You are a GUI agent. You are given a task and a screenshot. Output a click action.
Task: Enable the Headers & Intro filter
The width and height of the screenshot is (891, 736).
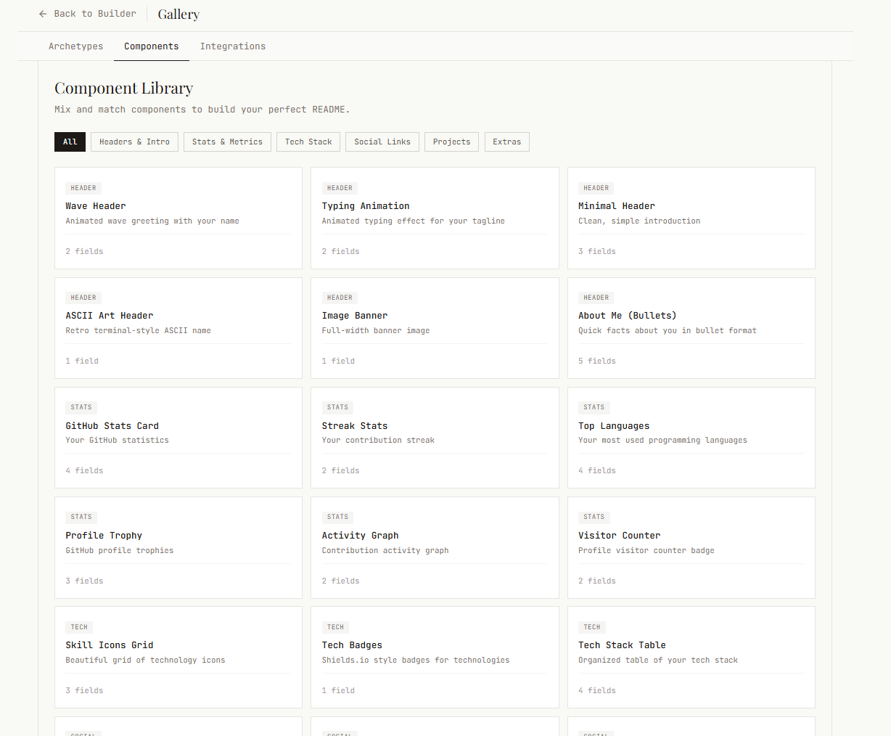point(134,142)
